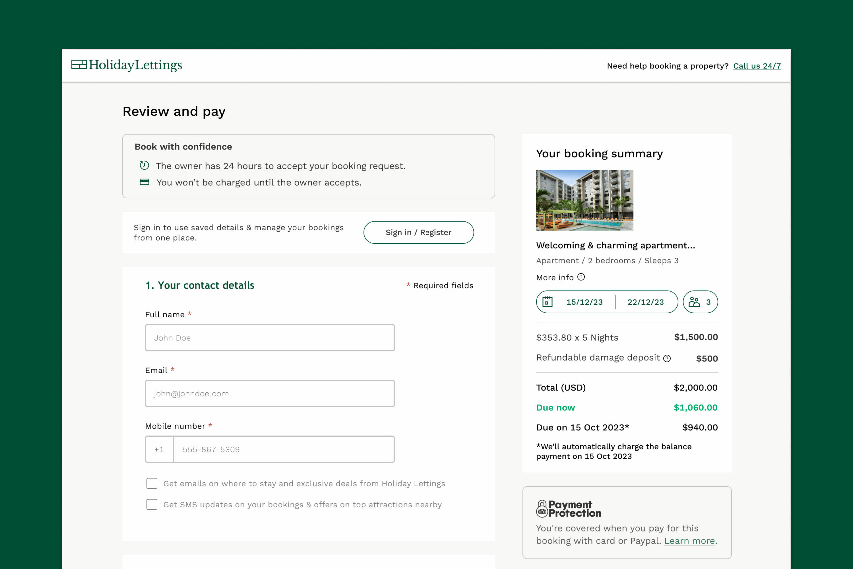The width and height of the screenshot is (853, 569).
Task: Focus the Email input field
Action: pos(270,394)
